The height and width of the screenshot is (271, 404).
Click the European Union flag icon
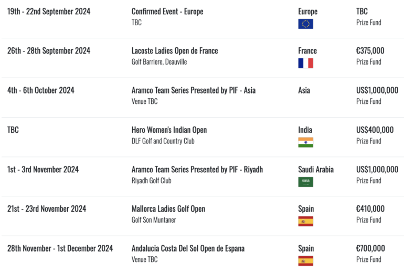click(305, 24)
